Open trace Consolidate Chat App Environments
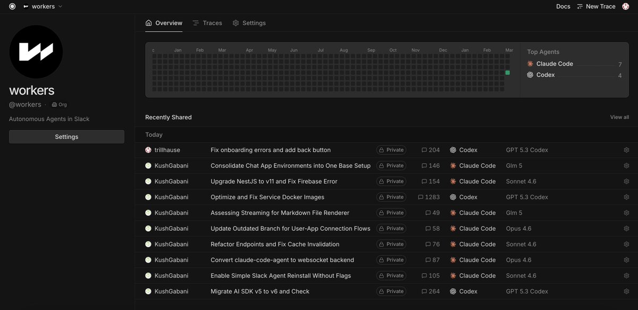638x310 pixels. click(x=290, y=165)
